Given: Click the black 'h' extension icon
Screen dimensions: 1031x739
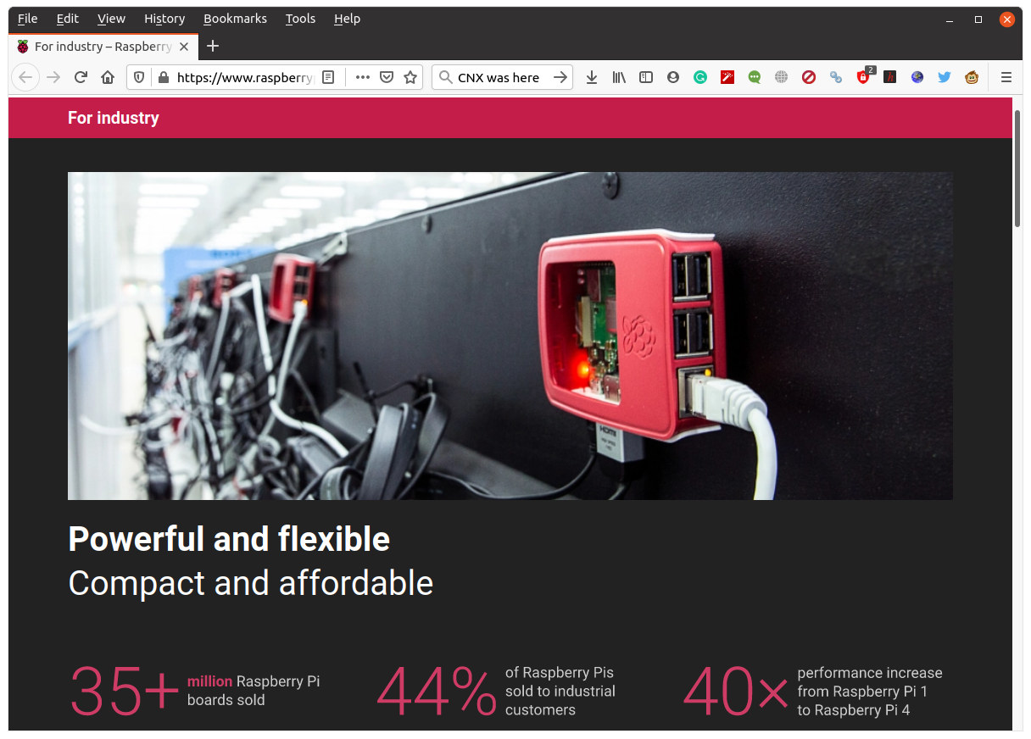Looking at the screenshot, I should 890,77.
